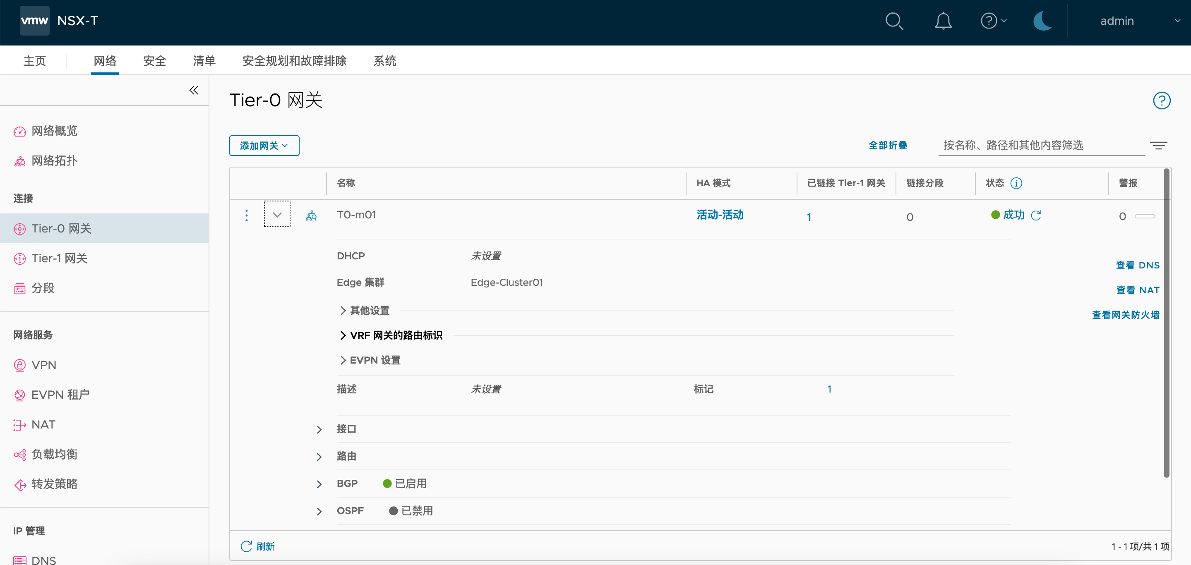Click the 负载均衡 sidebar icon
Screen dimensions: 1191x565
(x=19, y=455)
